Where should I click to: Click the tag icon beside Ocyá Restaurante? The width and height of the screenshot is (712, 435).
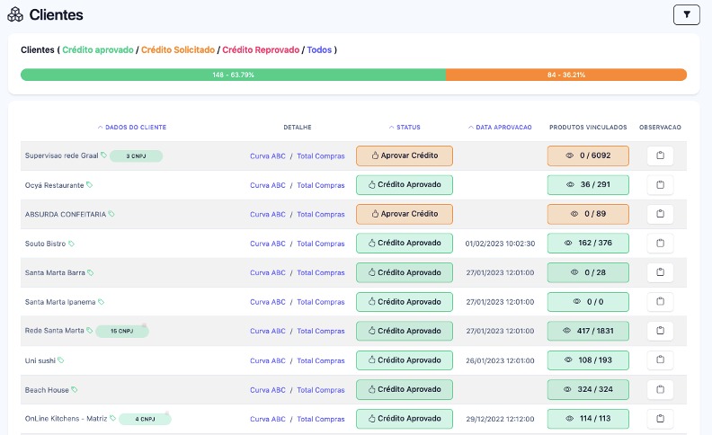click(90, 185)
